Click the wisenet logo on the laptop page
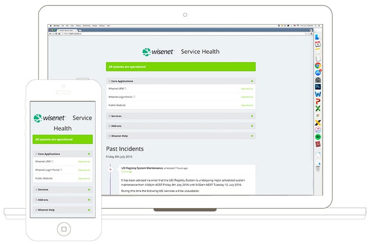The width and height of the screenshot is (370, 245). click(x=158, y=52)
